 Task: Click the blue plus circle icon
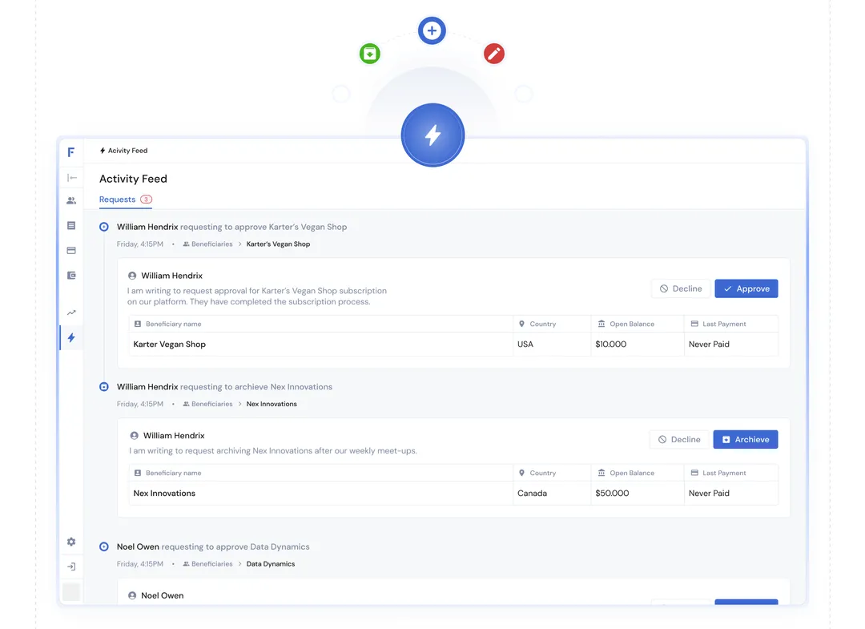432,30
